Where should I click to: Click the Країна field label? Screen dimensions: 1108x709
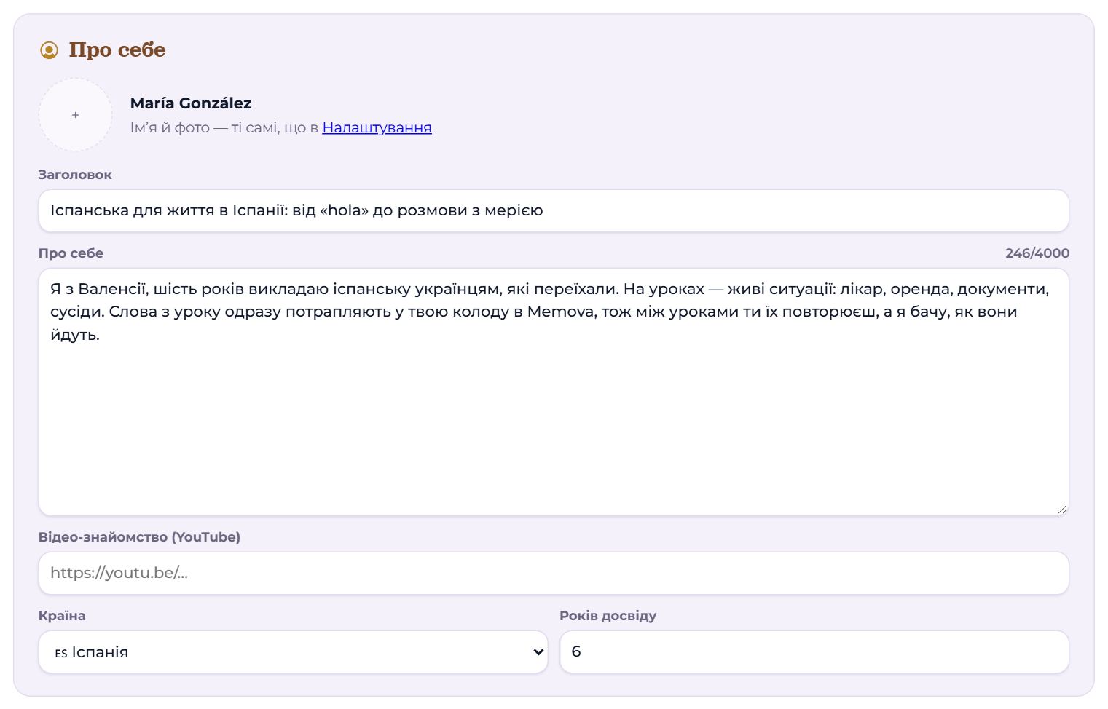point(62,616)
